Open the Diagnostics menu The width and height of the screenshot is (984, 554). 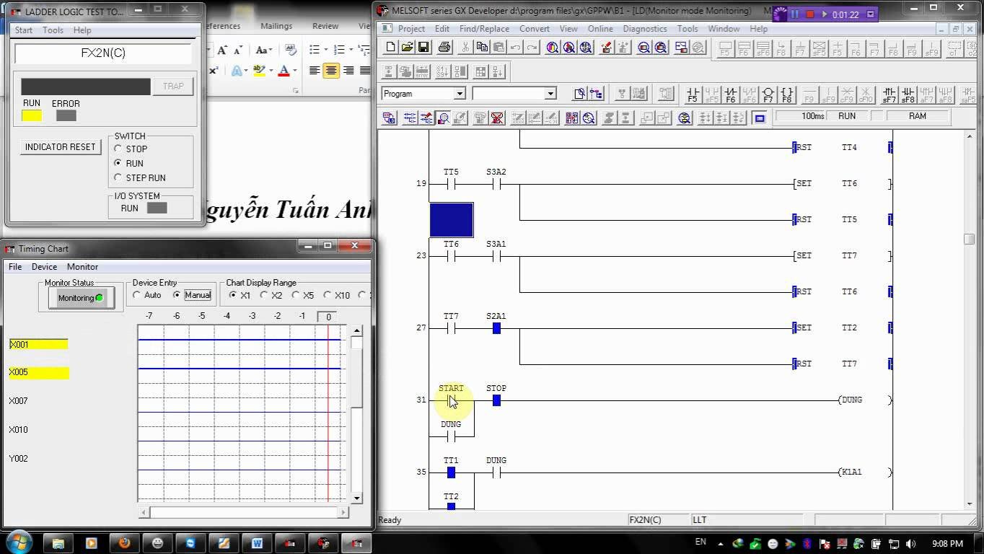644,29
